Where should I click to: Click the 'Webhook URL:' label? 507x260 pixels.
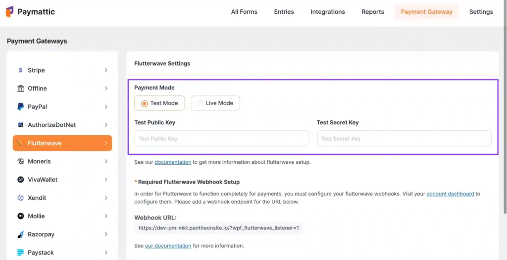[x=155, y=218]
